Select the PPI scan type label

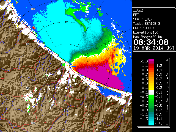(x=136, y=15)
